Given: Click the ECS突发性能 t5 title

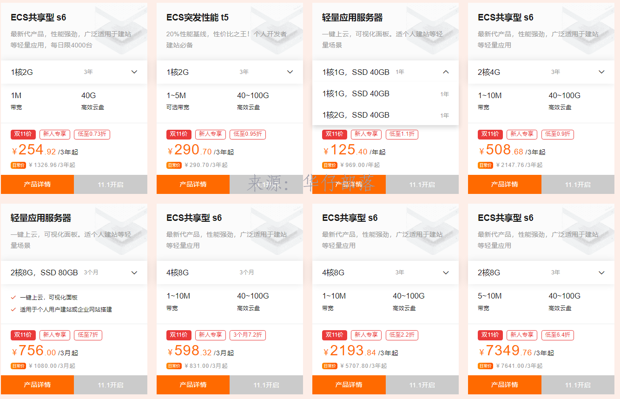Looking at the screenshot, I should click(x=198, y=18).
